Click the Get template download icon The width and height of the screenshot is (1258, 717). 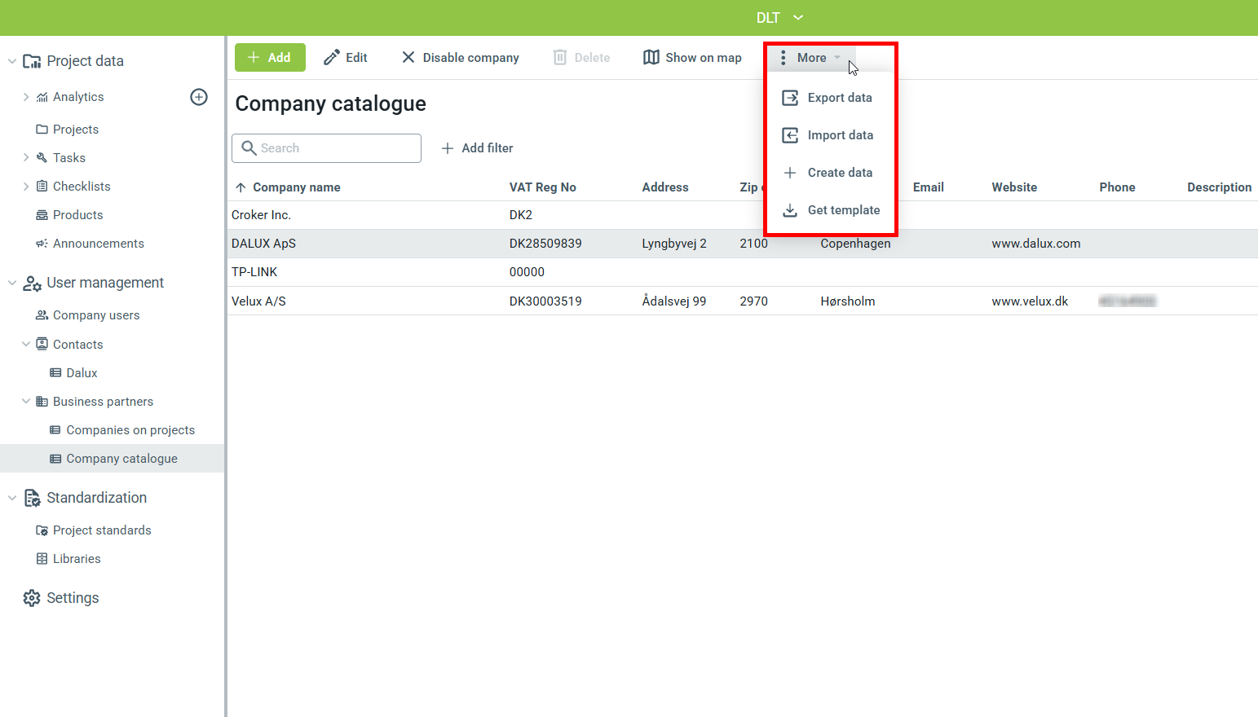(790, 210)
